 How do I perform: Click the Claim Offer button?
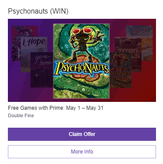[x=82, y=134]
